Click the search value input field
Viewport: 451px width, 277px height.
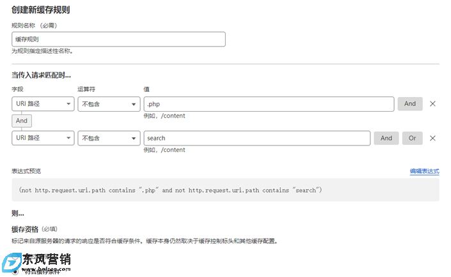tap(257, 138)
